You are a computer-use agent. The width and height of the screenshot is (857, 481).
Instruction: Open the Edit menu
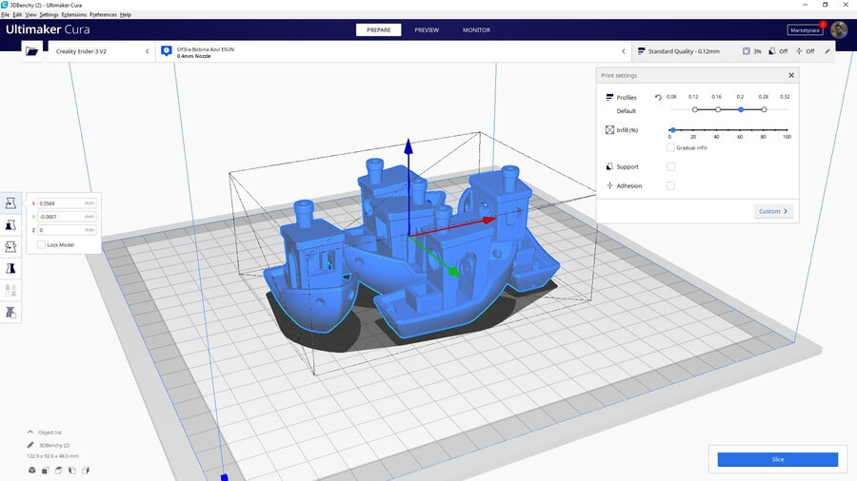17,14
